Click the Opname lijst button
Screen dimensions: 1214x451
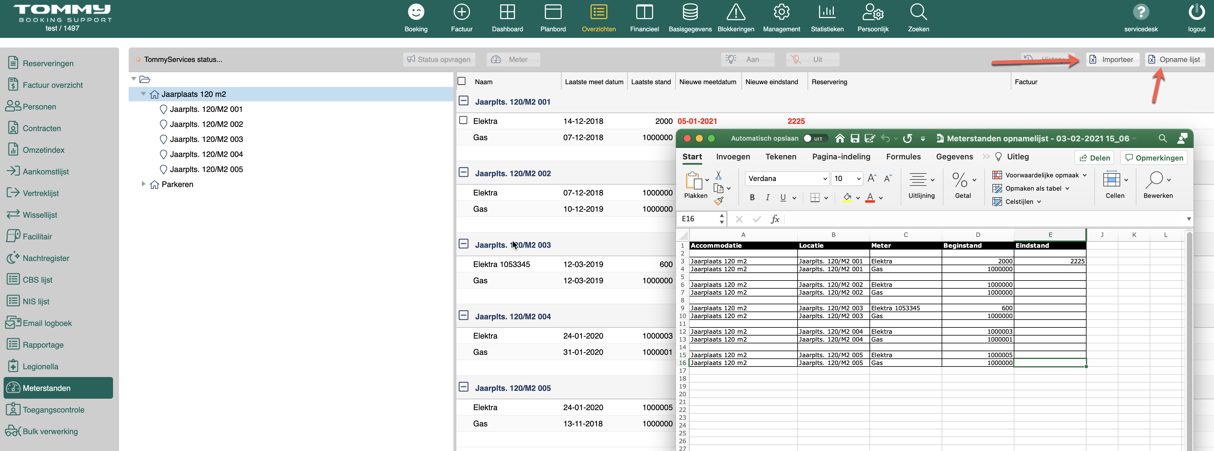click(1174, 59)
